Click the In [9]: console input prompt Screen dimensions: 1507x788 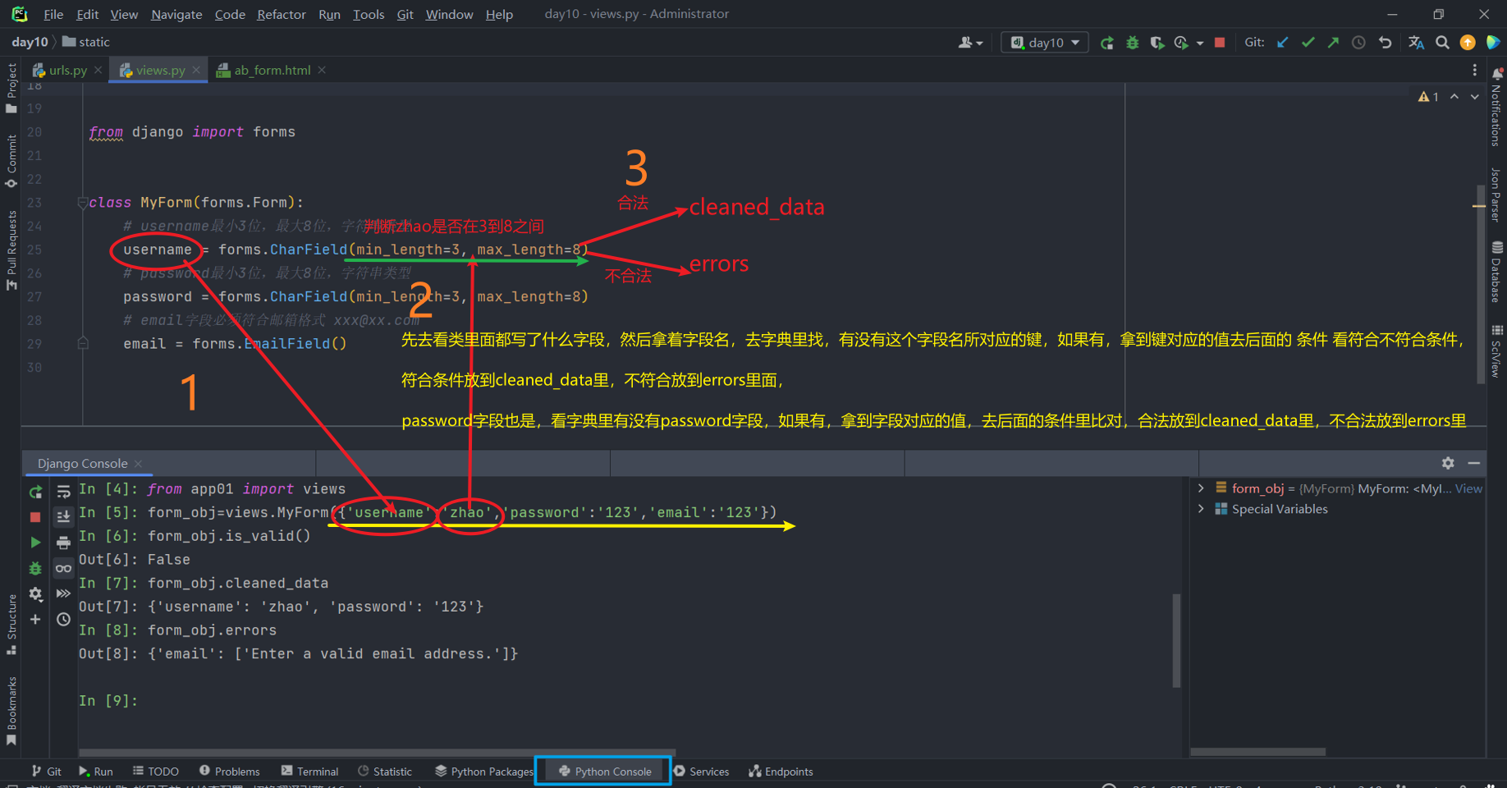[x=108, y=701]
